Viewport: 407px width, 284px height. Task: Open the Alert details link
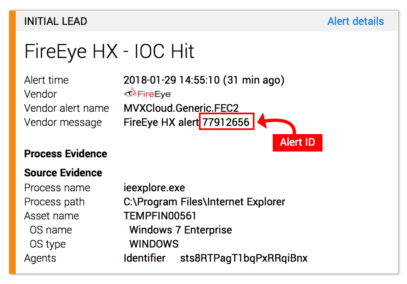click(x=355, y=21)
